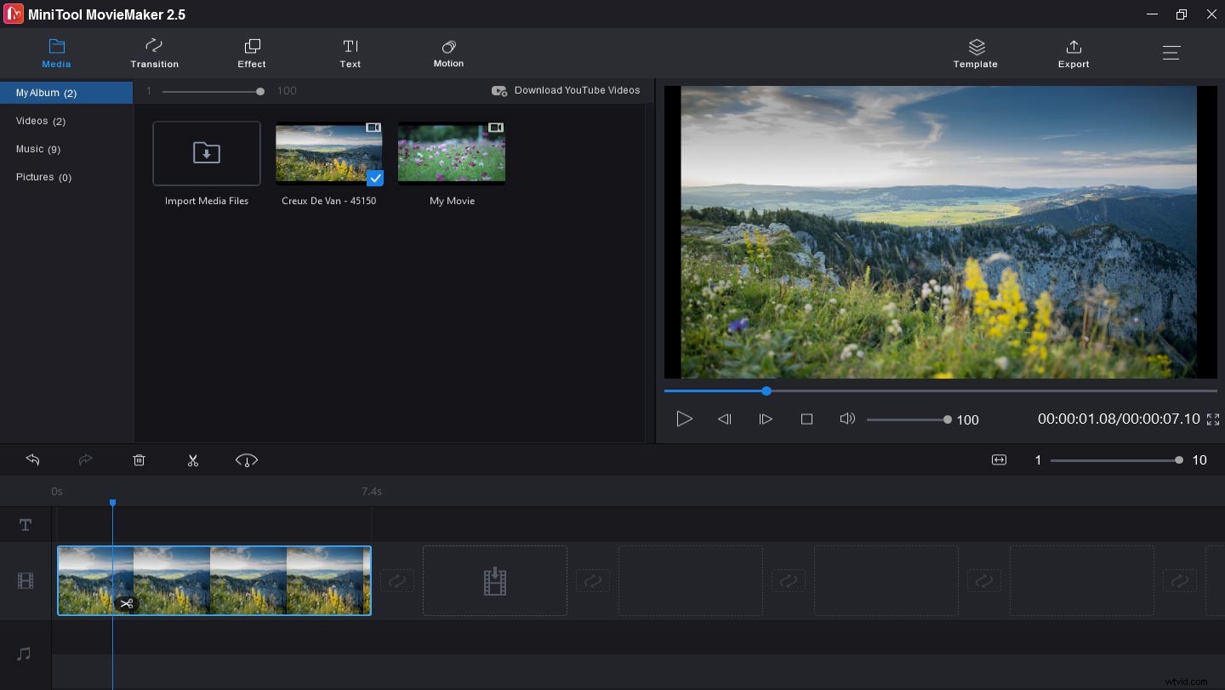The width and height of the screenshot is (1225, 690).
Task: Stop the preview playback
Action: (807, 419)
